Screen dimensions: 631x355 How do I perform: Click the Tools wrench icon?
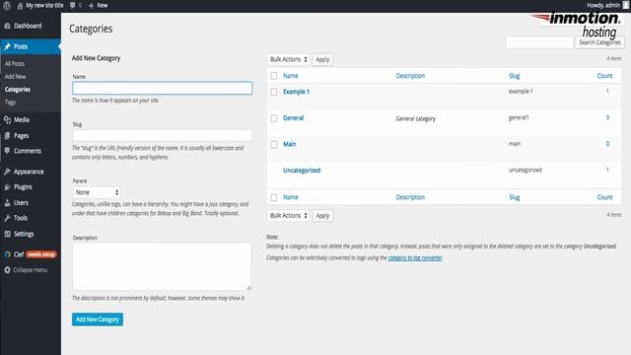pyautogui.click(x=7, y=218)
